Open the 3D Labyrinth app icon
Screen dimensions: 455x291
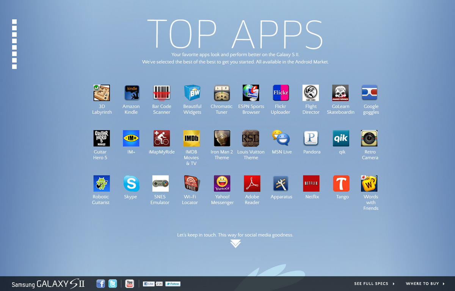click(102, 93)
